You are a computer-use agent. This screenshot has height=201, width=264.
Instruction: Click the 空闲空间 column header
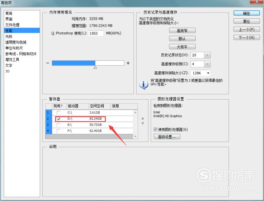point(99,106)
